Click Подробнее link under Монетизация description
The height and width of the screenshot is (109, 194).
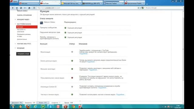tap(84, 54)
